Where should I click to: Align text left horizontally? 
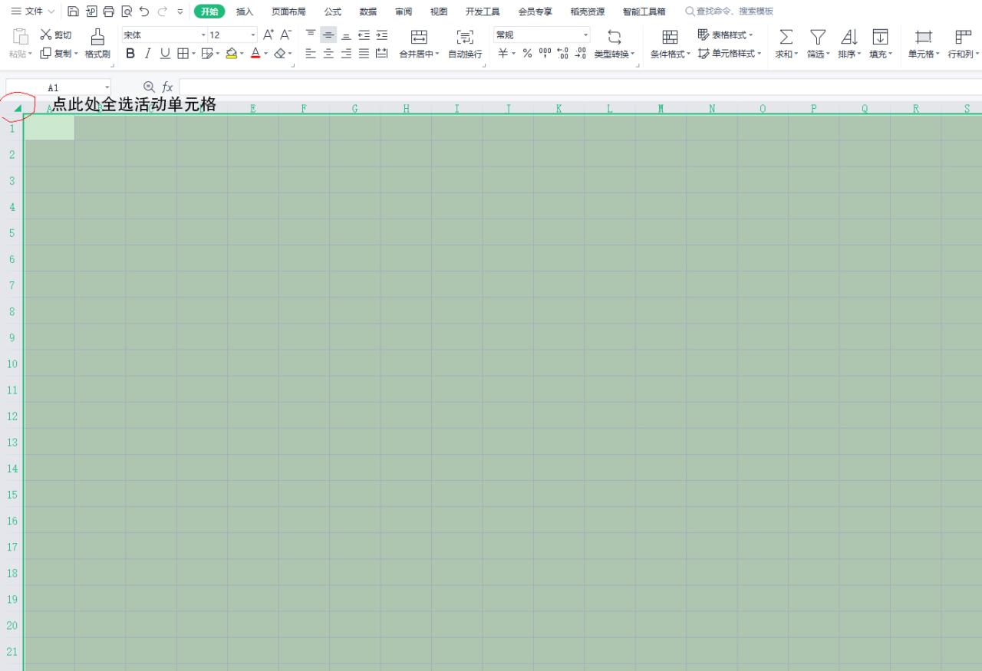coord(311,54)
